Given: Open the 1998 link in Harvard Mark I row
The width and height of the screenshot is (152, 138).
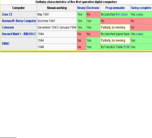Looking at the screenshot, I should 139,34.
